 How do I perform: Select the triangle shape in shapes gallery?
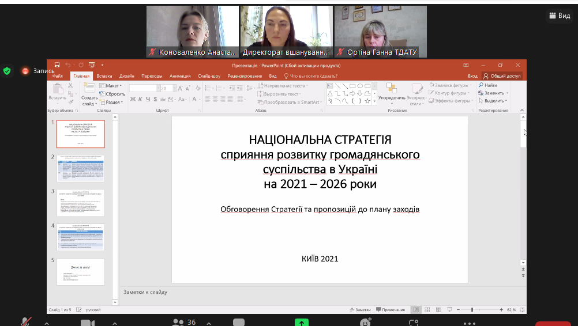point(330,93)
